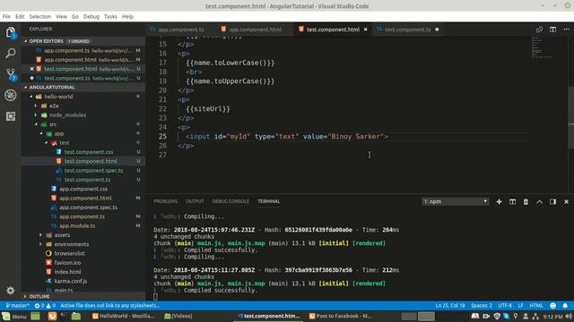Switch to the app.component.html tab
This screenshot has height=322, width=574.
255,30
